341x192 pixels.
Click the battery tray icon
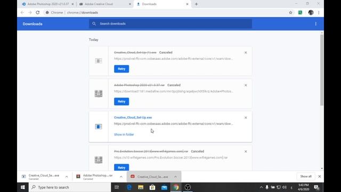pos(273,187)
